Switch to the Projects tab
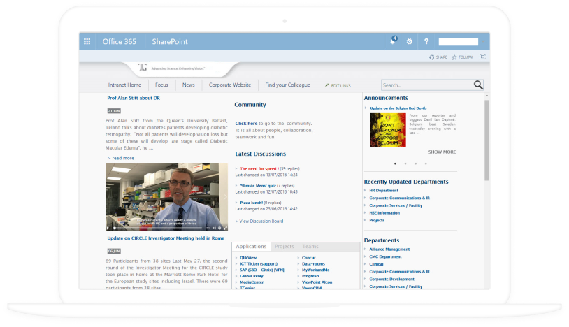 [284, 247]
